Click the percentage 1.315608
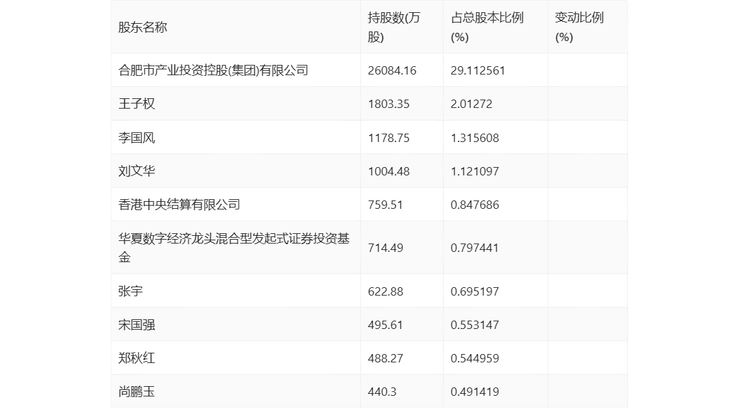This screenshot has height=408, width=739. pyautogui.click(x=474, y=138)
